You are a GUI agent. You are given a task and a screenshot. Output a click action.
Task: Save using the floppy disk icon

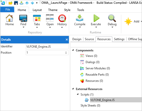(x=16, y=3)
